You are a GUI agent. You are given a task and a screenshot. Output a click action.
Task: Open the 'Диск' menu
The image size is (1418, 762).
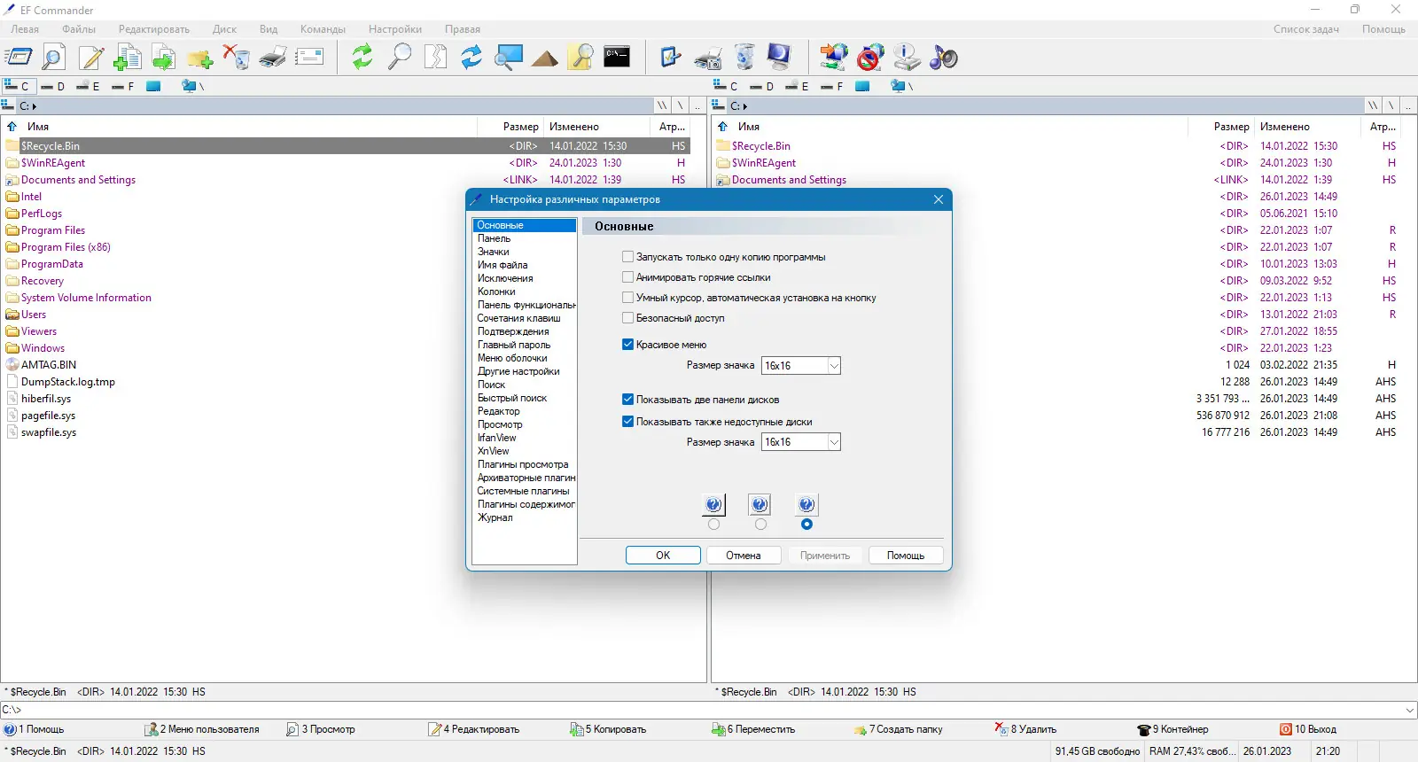pyautogui.click(x=224, y=29)
